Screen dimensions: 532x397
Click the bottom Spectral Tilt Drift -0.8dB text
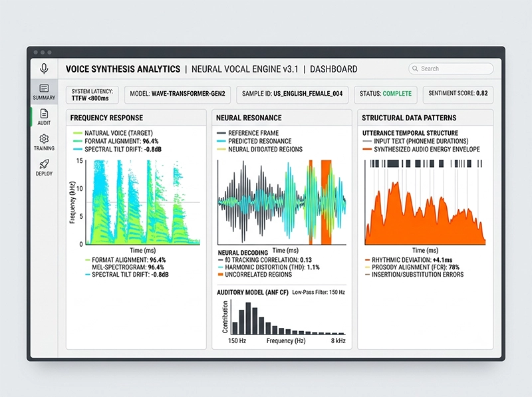click(x=130, y=275)
